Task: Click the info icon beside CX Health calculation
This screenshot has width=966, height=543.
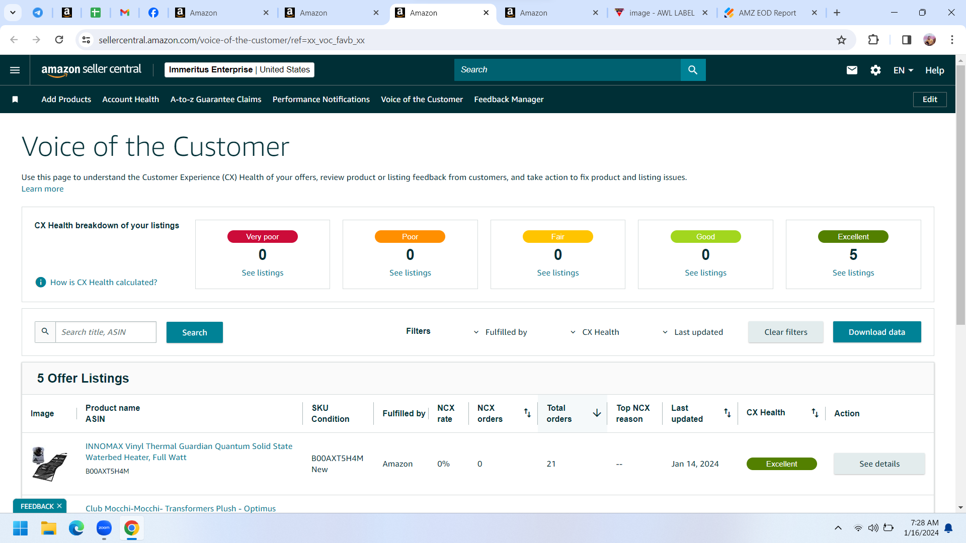Action: coord(41,283)
